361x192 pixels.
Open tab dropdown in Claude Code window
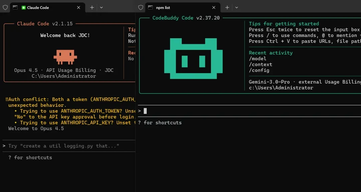click(101, 8)
